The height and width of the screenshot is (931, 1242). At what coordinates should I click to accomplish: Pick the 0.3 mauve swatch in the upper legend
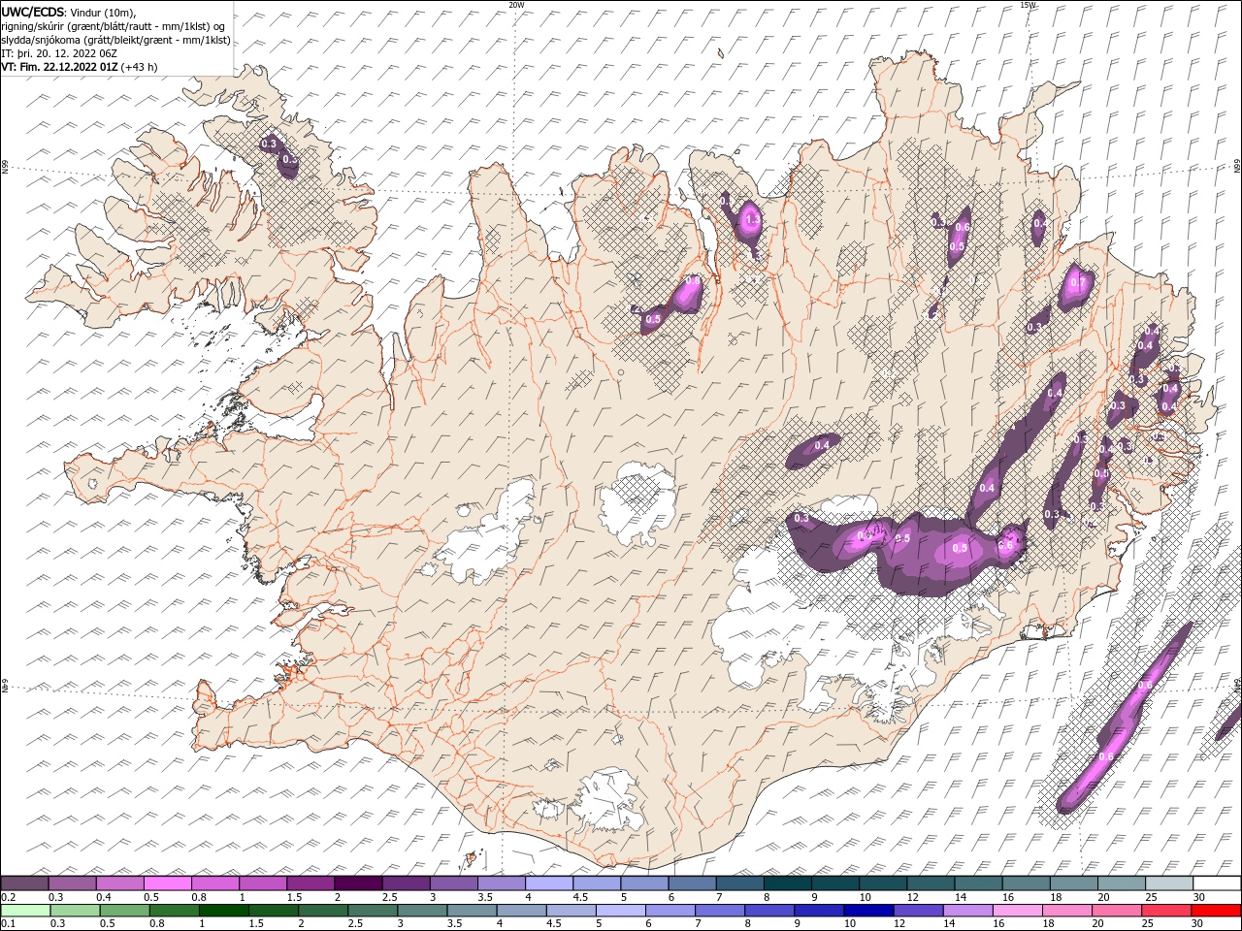tap(72, 883)
